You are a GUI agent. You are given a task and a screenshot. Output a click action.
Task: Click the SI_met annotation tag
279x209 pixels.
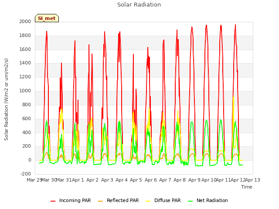(x=47, y=18)
